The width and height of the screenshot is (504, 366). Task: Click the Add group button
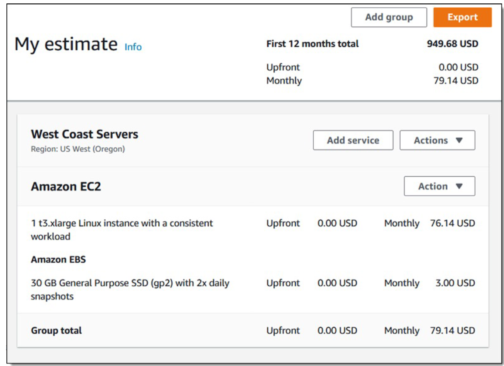[389, 17]
